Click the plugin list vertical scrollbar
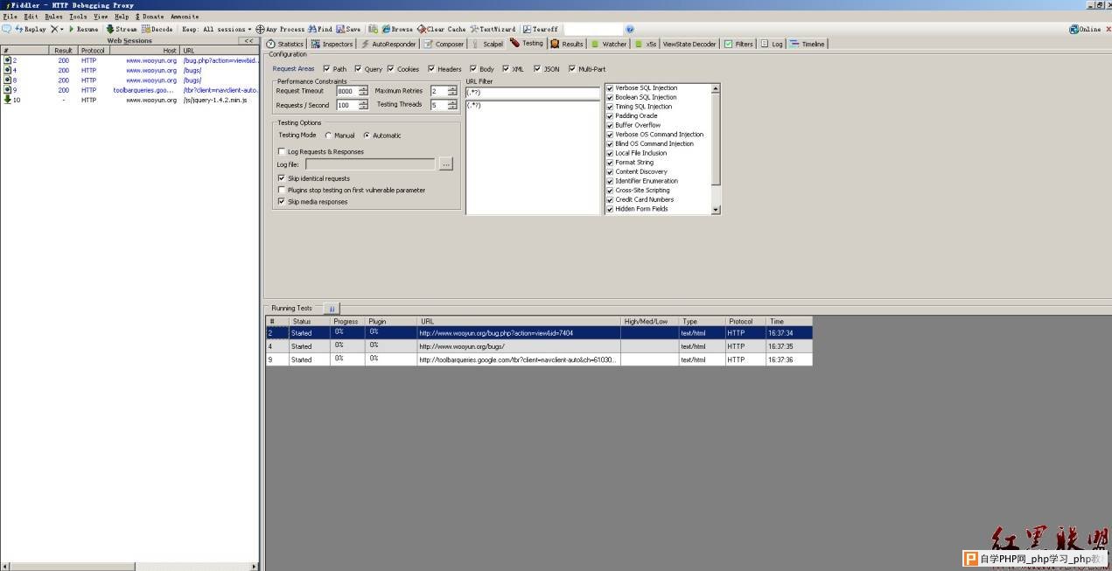The image size is (1112, 571). click(x=717, y=149)
